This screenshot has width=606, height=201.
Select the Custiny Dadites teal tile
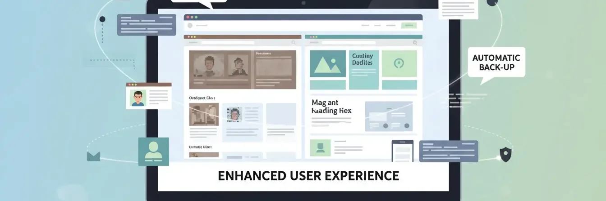pyautogui.click(x=363, y=70)
